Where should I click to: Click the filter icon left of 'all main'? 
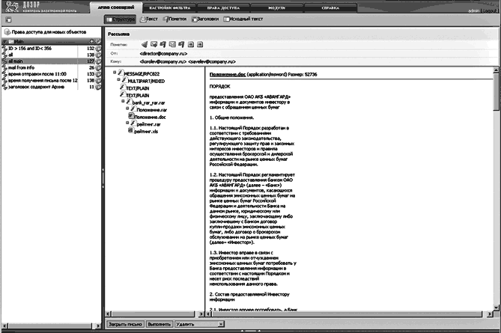4,61
